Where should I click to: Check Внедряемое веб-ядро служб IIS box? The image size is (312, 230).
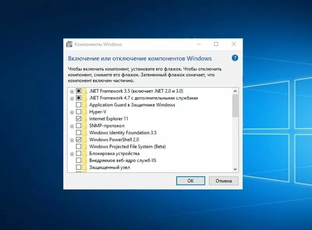coord(79,160)
